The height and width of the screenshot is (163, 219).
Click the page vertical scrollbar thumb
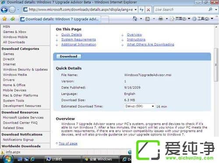pyautogui.click(x=216, y=65)
